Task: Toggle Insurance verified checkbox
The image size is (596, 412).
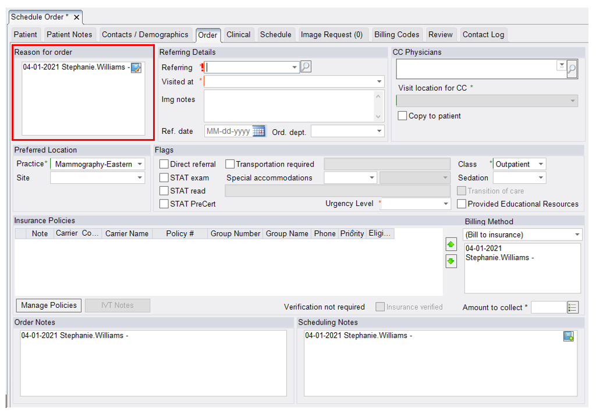Action: [380, 307]
